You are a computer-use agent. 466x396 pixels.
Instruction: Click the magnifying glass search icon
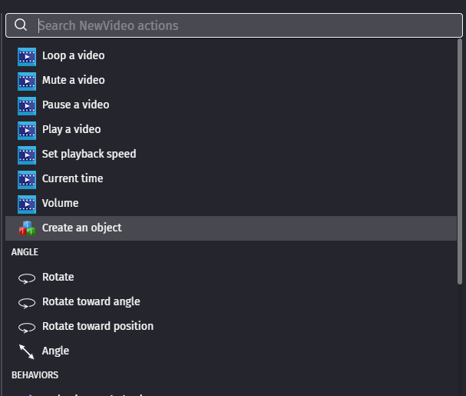click(x=21, y=25)
